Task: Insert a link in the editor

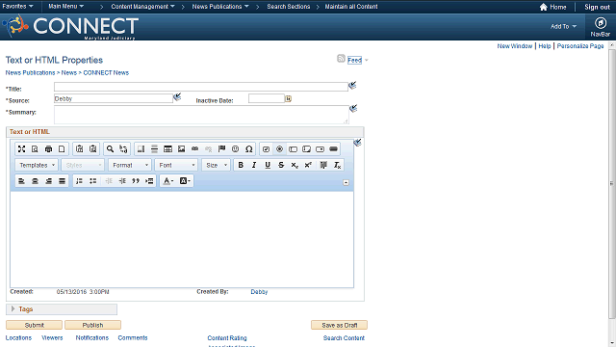Action: (x=194, y=149)
